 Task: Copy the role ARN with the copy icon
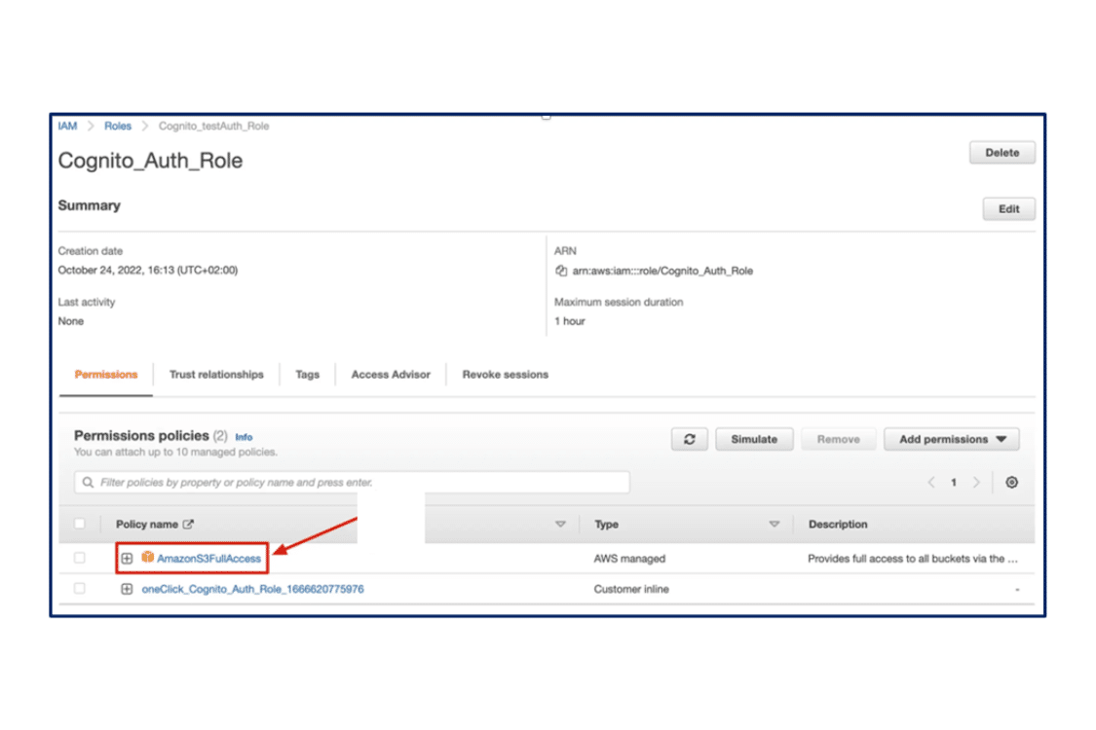[560, 271]
